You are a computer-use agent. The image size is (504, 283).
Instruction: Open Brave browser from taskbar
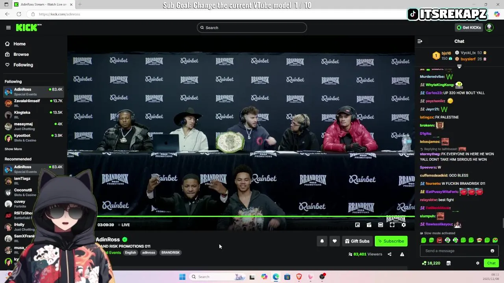(299, 277)
